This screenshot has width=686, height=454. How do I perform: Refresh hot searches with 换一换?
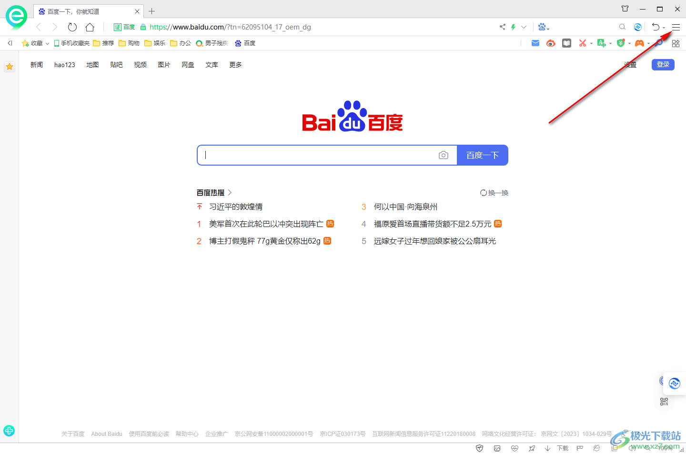494,193
